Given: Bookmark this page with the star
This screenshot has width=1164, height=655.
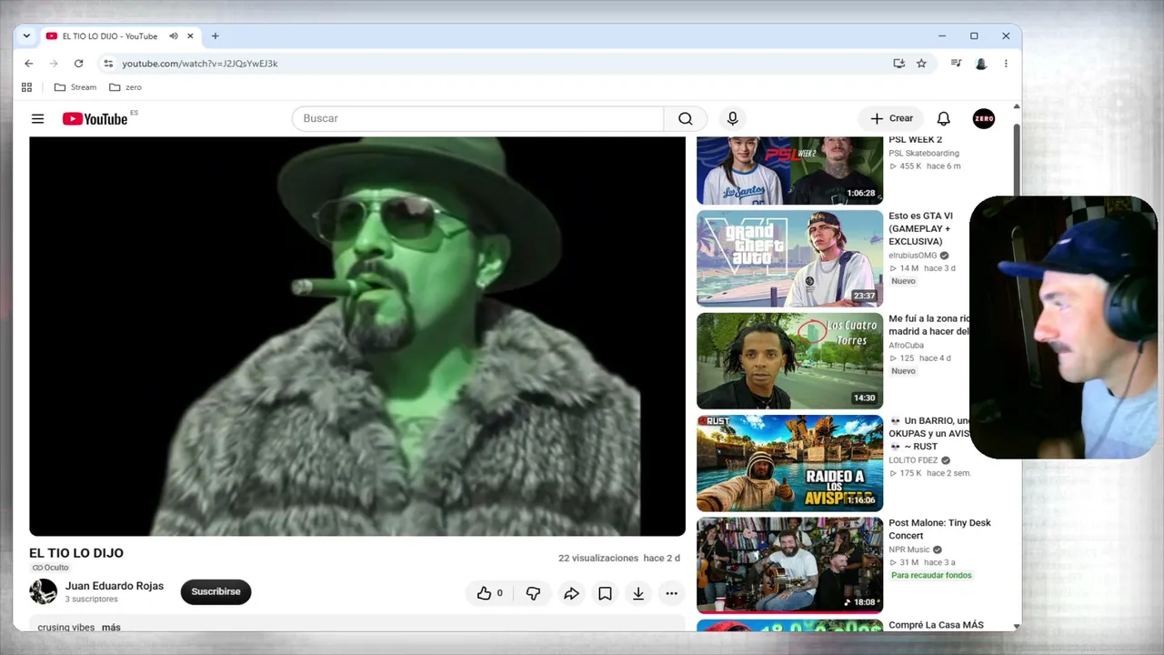Looking at the screenshot, I should coord(921,64).
